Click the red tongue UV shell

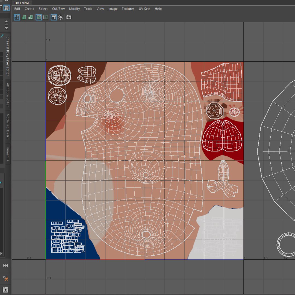(x=223, y=136)
